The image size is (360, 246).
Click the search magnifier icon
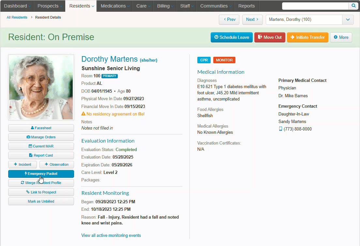click(353, 6)
